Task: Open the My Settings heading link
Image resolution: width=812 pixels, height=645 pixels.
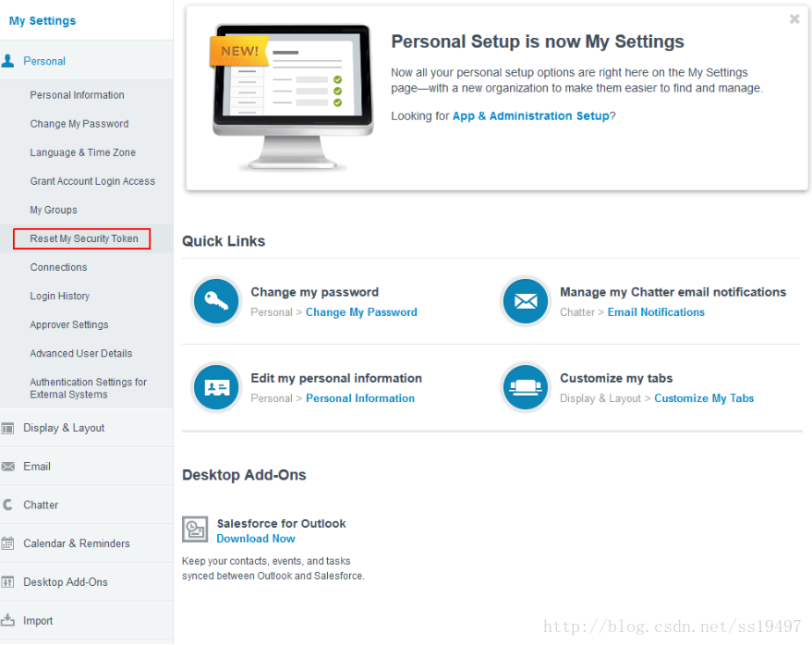Action: (42, 20)
